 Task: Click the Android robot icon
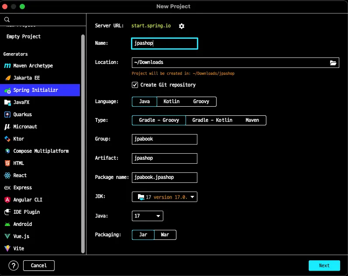[x=7, y=224]
